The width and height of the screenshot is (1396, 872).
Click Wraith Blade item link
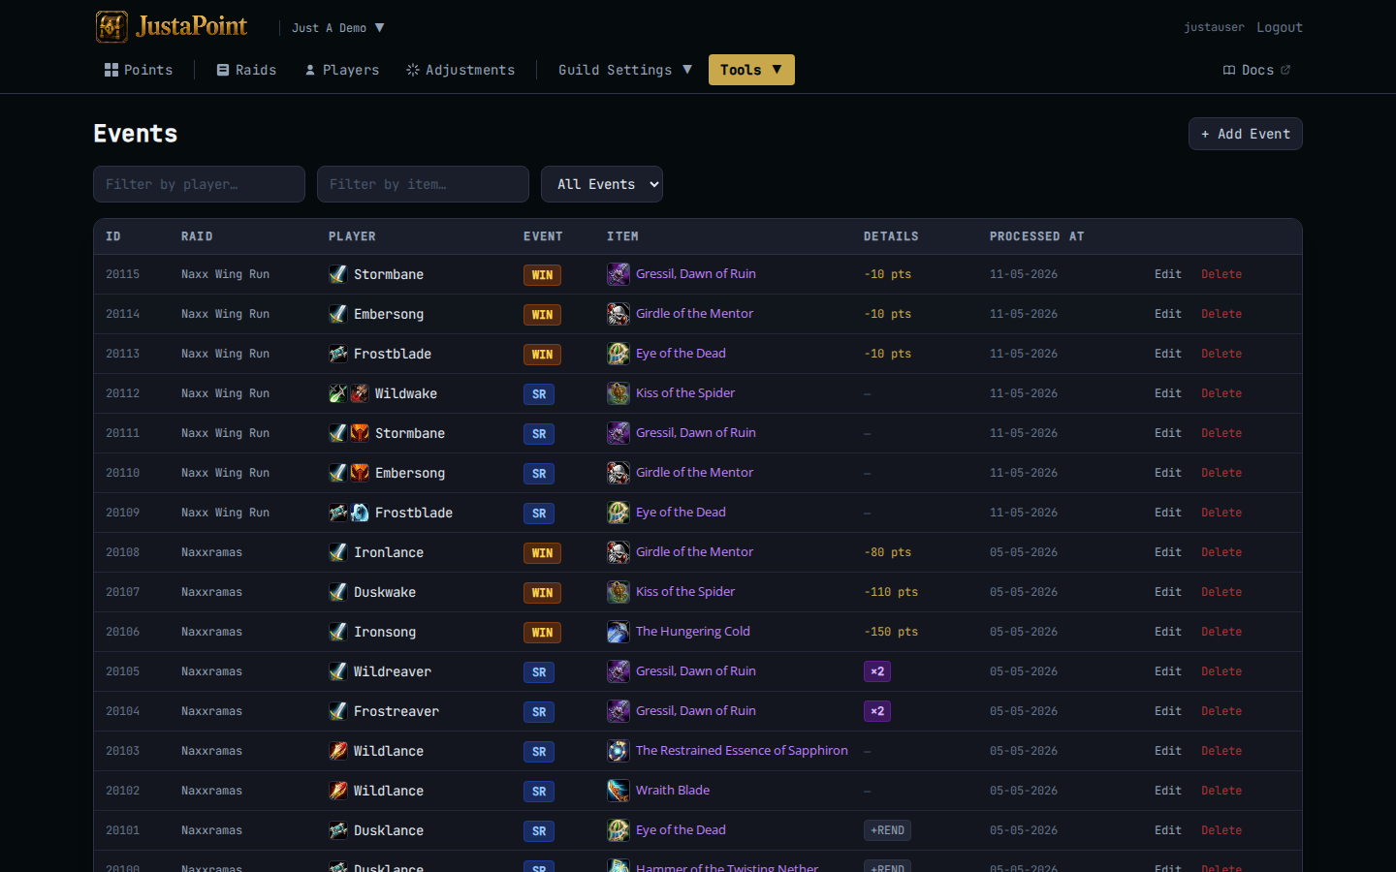673,790
